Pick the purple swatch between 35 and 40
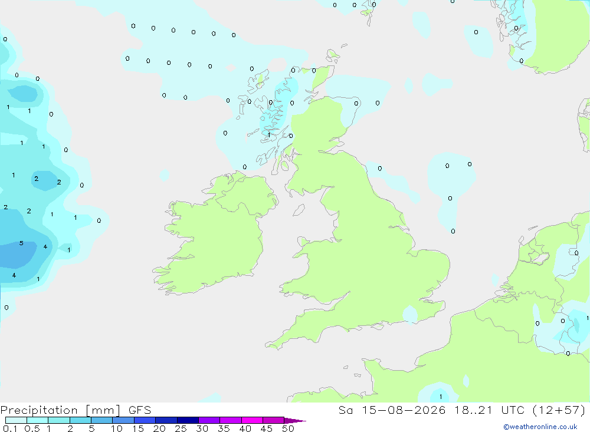The image size is (590, 432). coord(231,420)
